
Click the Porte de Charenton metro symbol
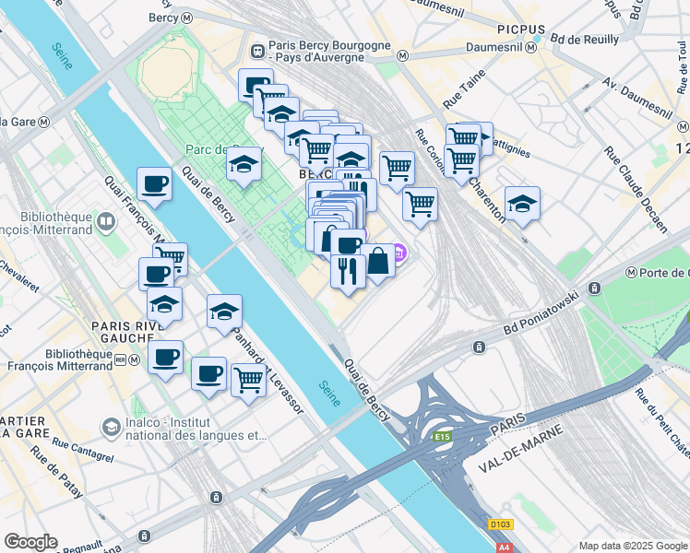click(x=632, y=273)
